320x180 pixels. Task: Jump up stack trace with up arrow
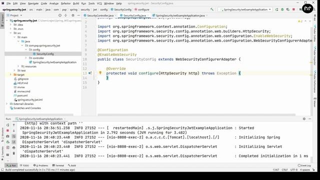(x=14, y=125)
